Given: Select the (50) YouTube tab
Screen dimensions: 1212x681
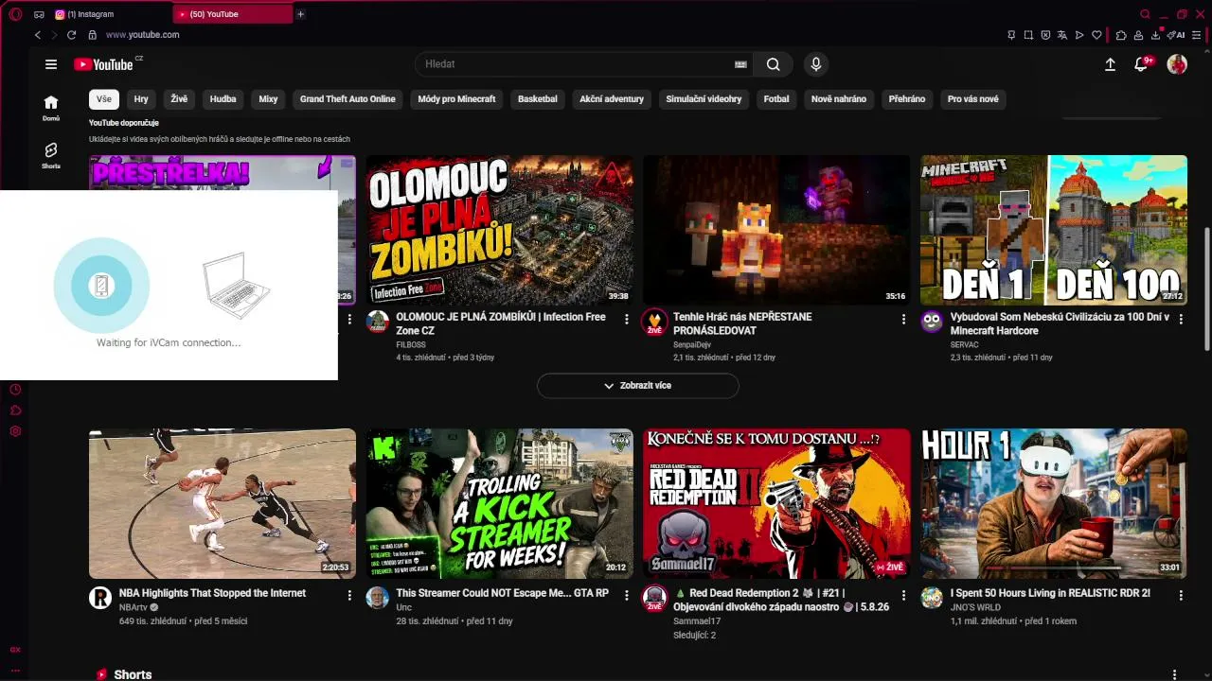Looking at the screenshot, I should 233,14.
